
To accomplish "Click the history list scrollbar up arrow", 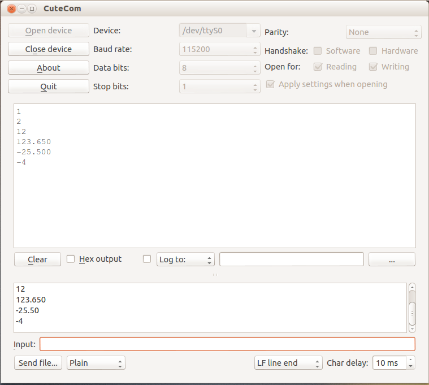I will click(x=412, y=287).
